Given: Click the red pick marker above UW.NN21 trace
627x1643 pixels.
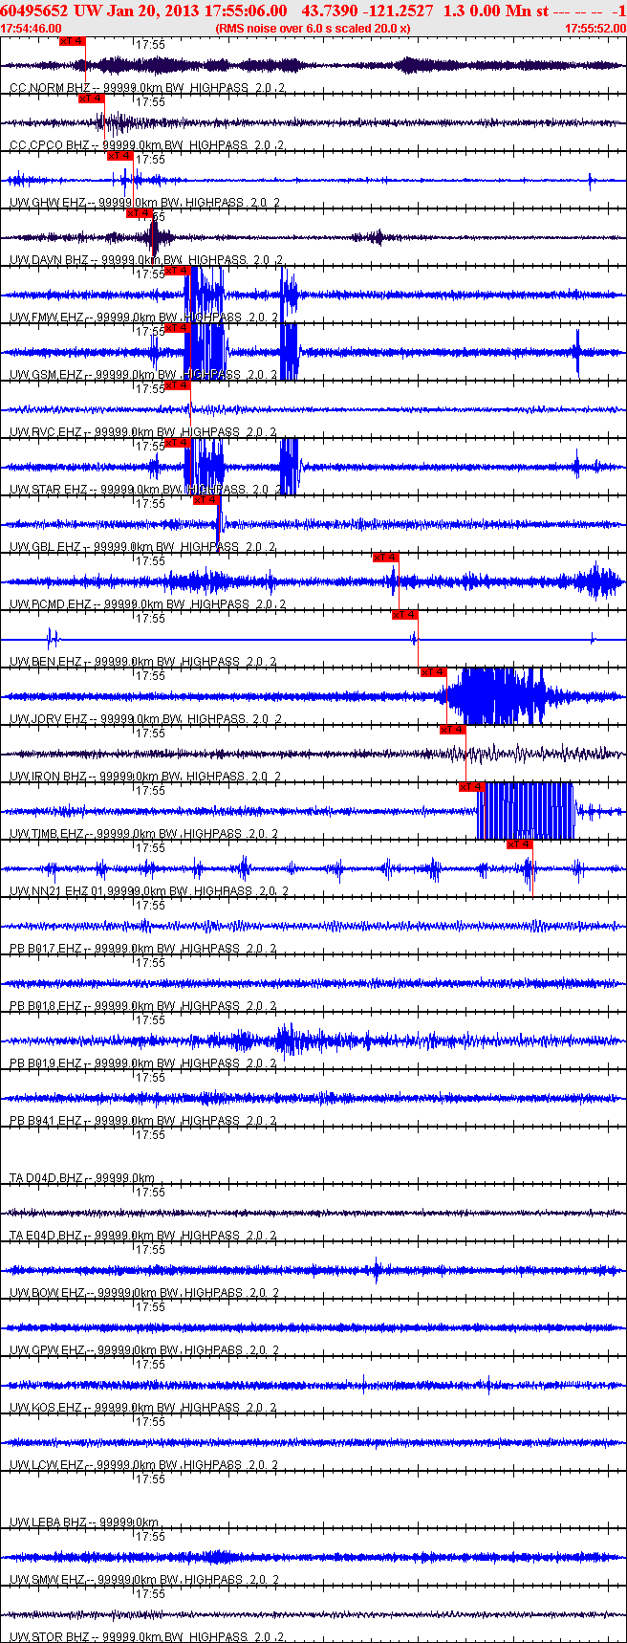Looking at the screenshot, I should (x=520, y=844).
